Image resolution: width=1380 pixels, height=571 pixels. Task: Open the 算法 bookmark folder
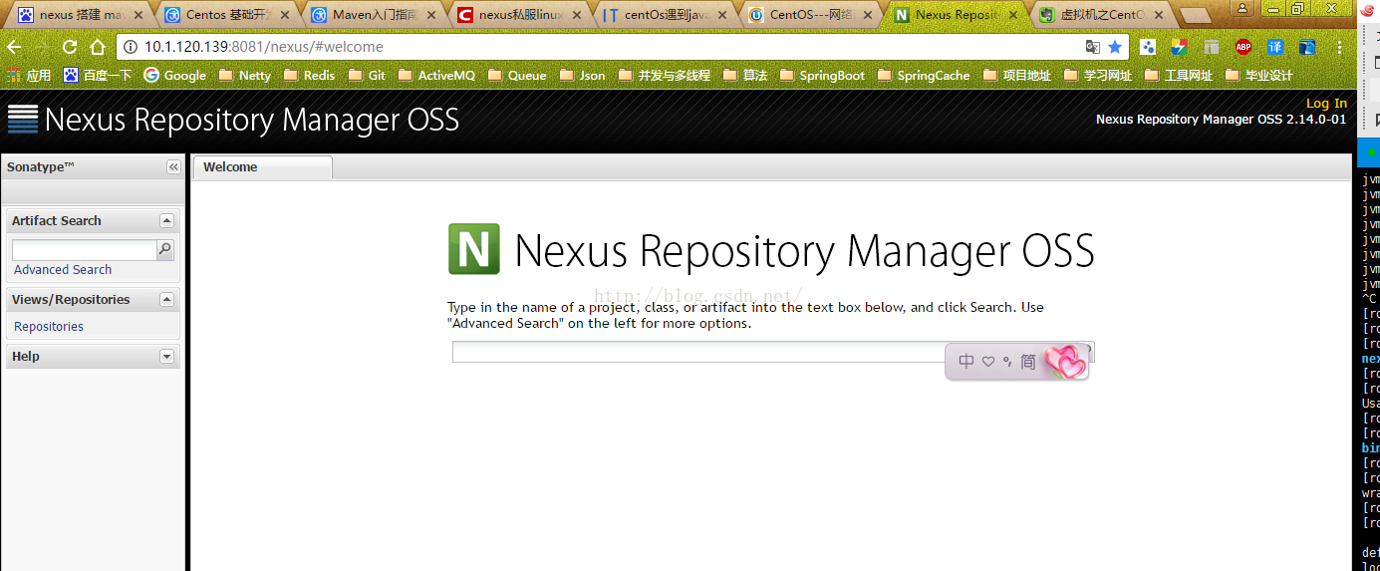click(x=745, y=75)
